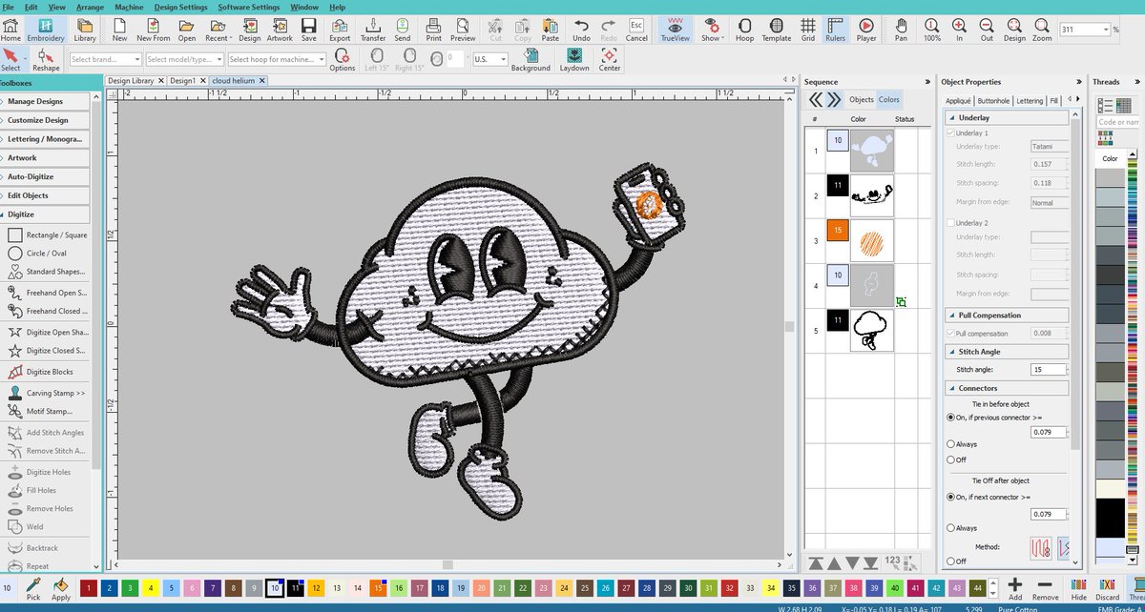Switch to the Design Library tab
Image resolution: width=1145 pixels, height=612 pixels.
click(131, 81)
